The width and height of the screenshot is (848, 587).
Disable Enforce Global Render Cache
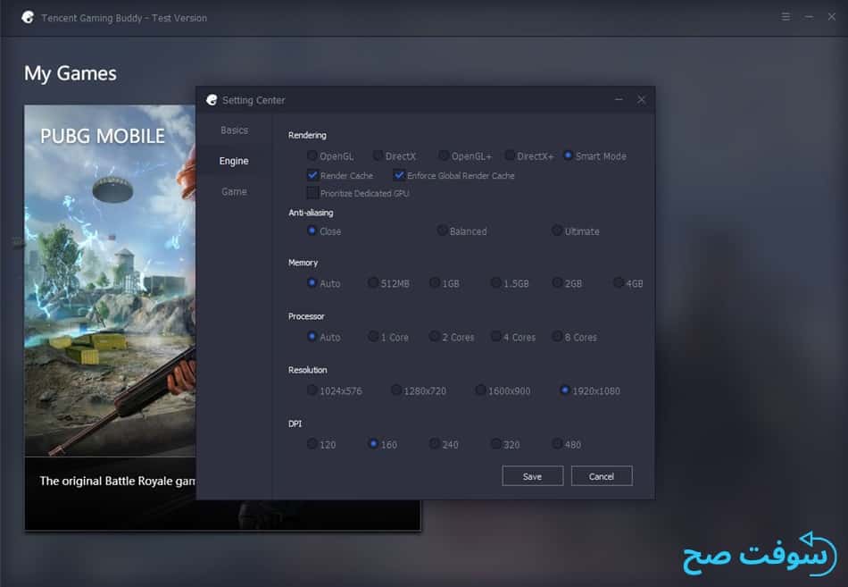(x=399, y=175)
